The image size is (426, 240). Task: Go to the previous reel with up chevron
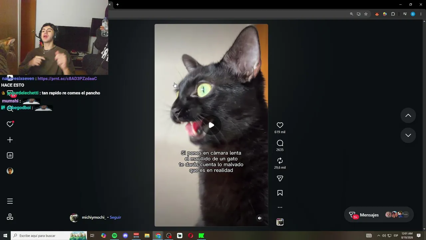[x=408, y=115]
